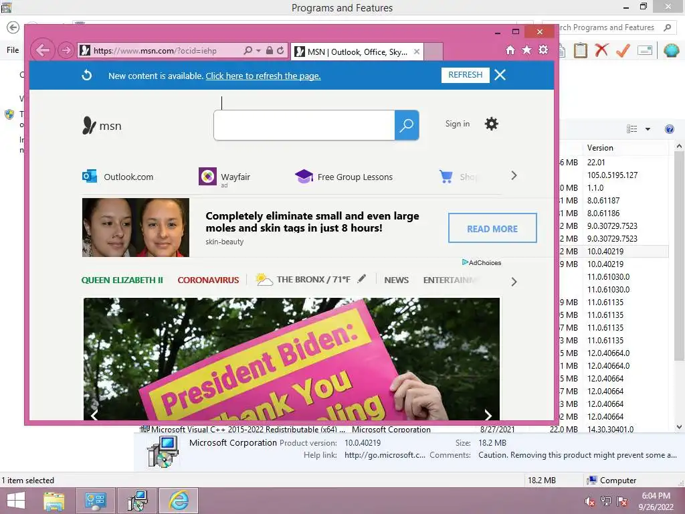Click the AdChoices link
The image size is (685, 514).
click(482, 262)
